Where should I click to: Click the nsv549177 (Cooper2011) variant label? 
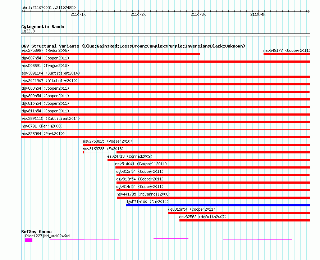pyautogui.click(x=287, y=50)
